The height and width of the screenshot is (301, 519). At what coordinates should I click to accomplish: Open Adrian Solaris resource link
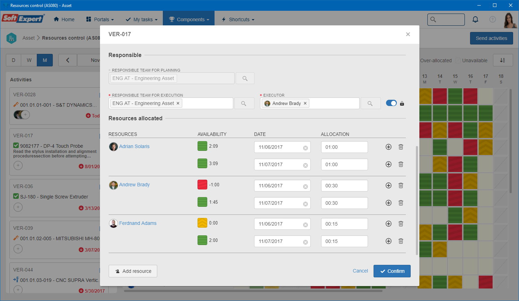tap(134, 146)
